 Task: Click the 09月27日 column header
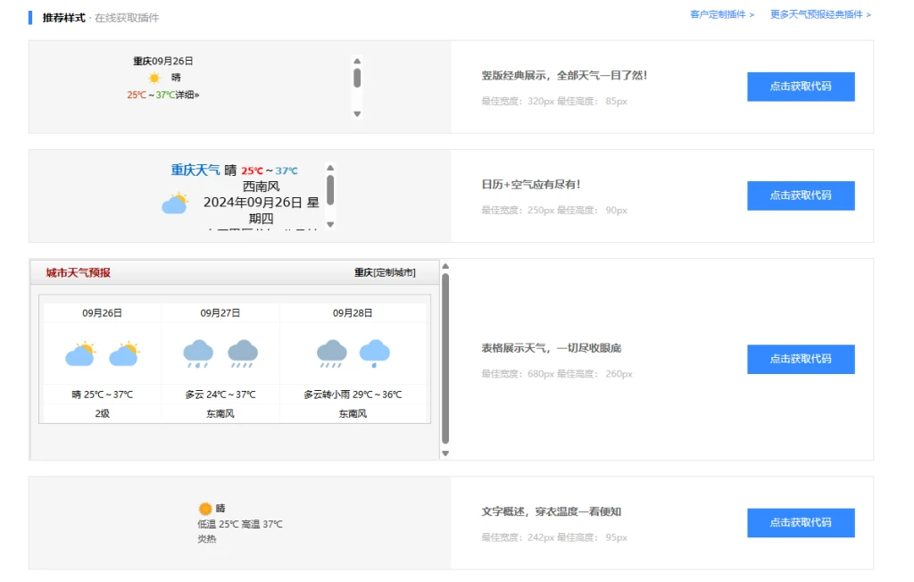pyautogui.click(x=220, y=313)
